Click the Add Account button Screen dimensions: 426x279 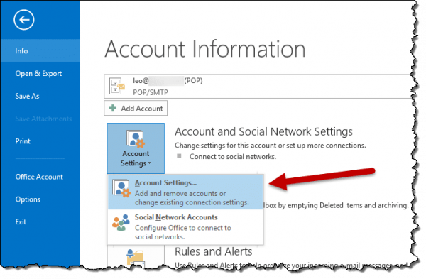coord(136,108)
